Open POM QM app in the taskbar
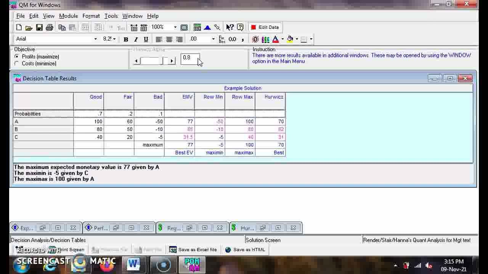The image size is (488, 274). (192, 264)
